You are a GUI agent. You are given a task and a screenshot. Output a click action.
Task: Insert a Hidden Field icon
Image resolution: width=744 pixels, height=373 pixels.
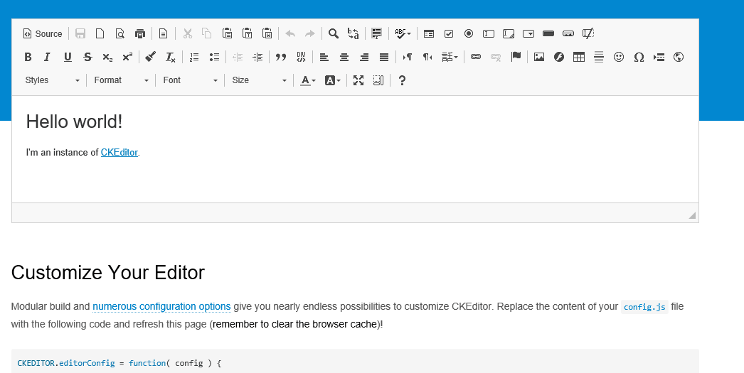pos(588,33)
